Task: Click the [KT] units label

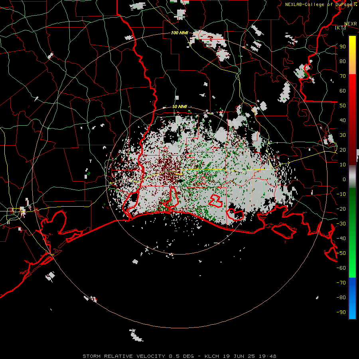Action: tap(340, 28)
